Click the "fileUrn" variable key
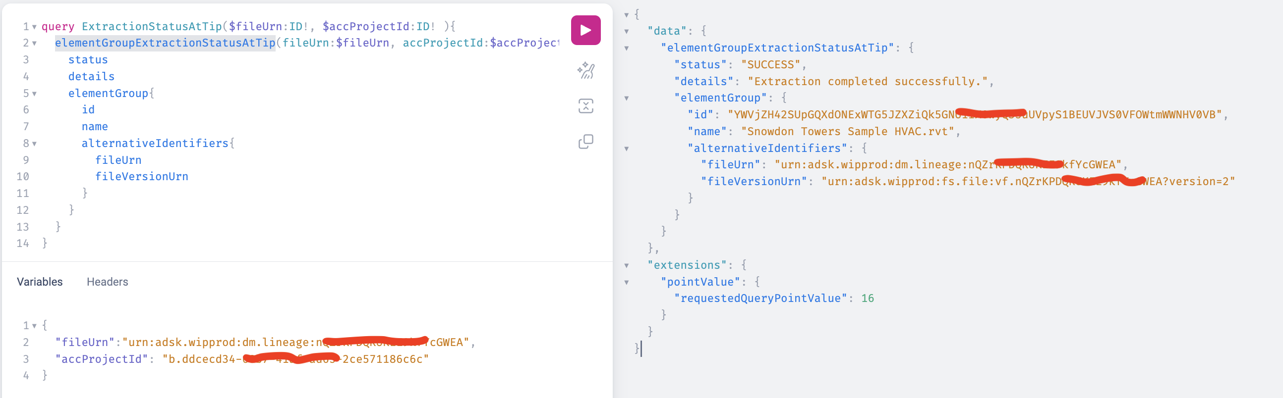This screenshot has width=1283, height=398. click(85, 342)
